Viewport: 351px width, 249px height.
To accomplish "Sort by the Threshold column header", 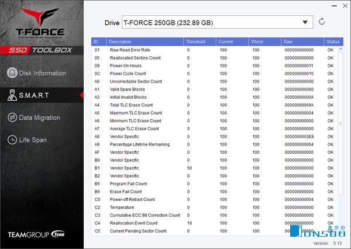I will 199,41.
